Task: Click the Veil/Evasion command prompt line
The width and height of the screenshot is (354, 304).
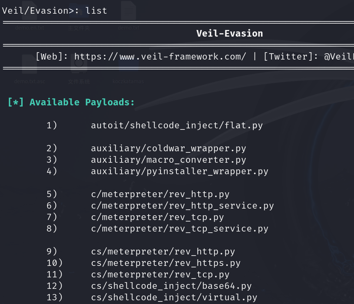Action: point(54,11)
